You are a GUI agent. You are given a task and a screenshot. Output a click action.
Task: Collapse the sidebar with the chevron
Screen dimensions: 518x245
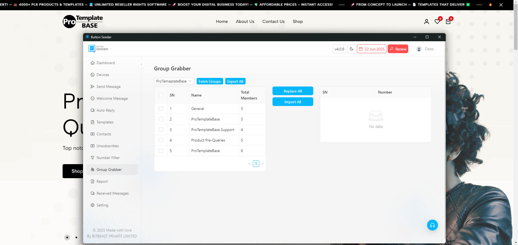(x=141, y=64)
